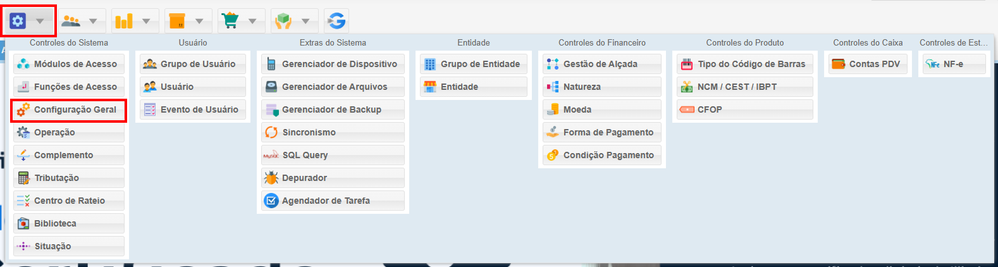Click the Entidade column heading
The width and height of the screenshot is (998, 267).
(474, 42)
